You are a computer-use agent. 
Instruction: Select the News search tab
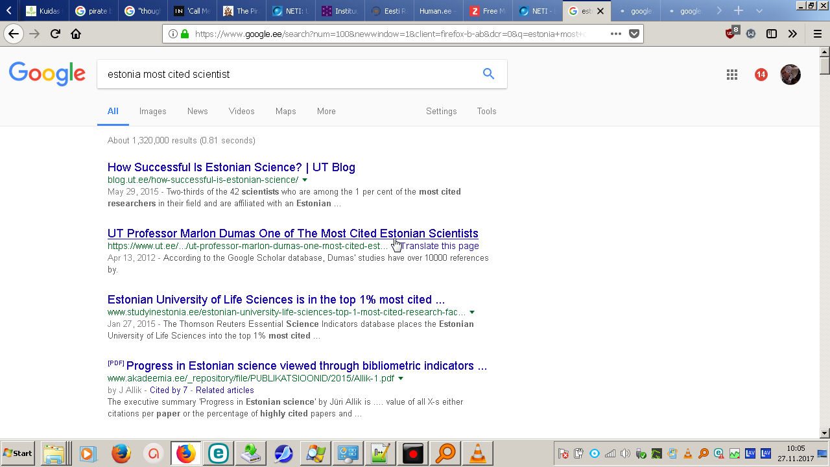pos(198,111)
